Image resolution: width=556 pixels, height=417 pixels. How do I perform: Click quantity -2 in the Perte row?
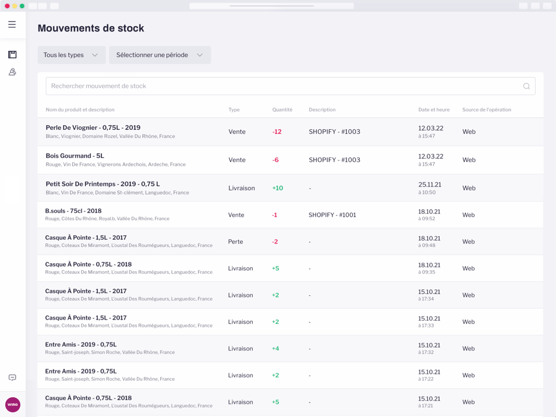[275, 242]
